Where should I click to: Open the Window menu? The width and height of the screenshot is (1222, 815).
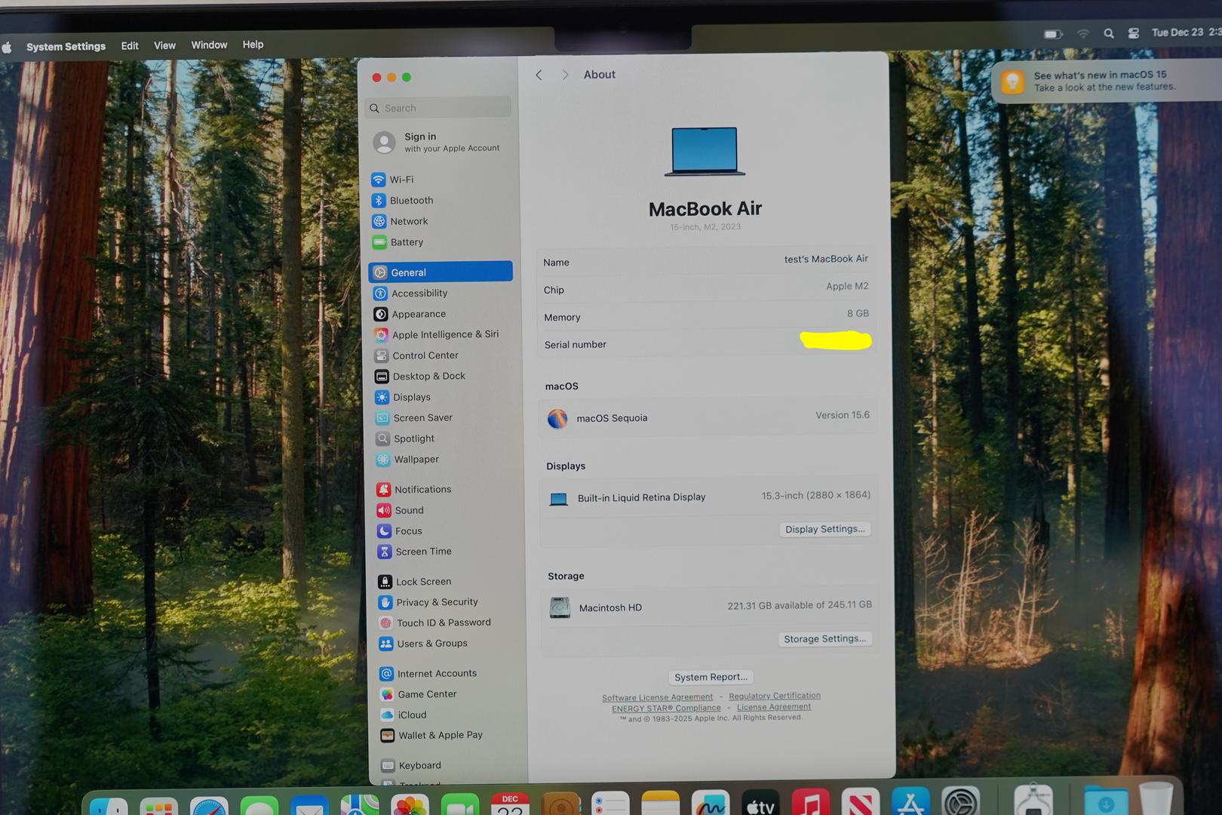click(209, 45)
